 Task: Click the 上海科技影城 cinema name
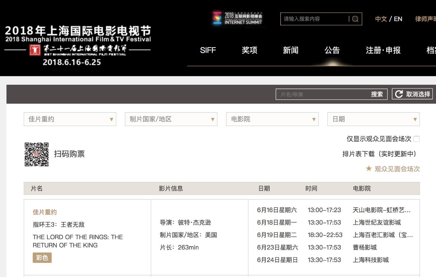coord(371,260)
